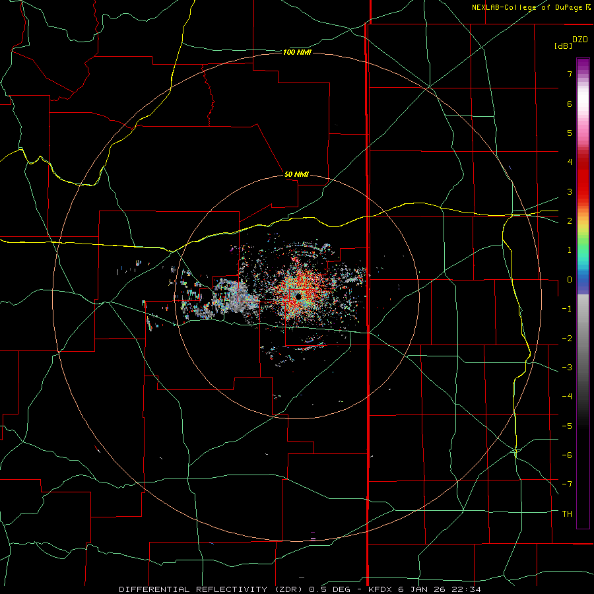Select the 50 NMI range ring label

[x=296, y=174]
